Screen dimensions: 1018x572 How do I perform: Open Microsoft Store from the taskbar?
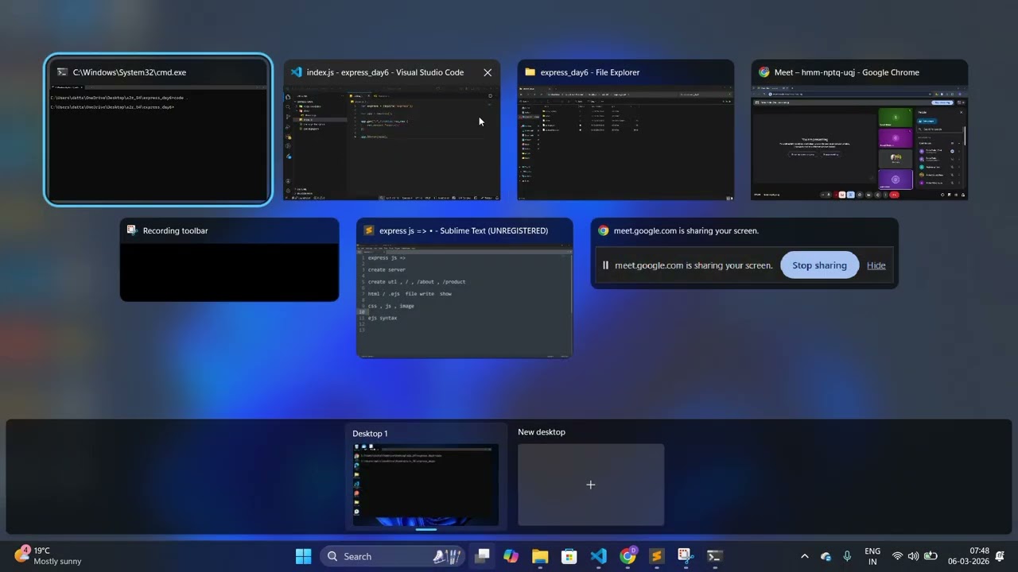tap(569, 556)
